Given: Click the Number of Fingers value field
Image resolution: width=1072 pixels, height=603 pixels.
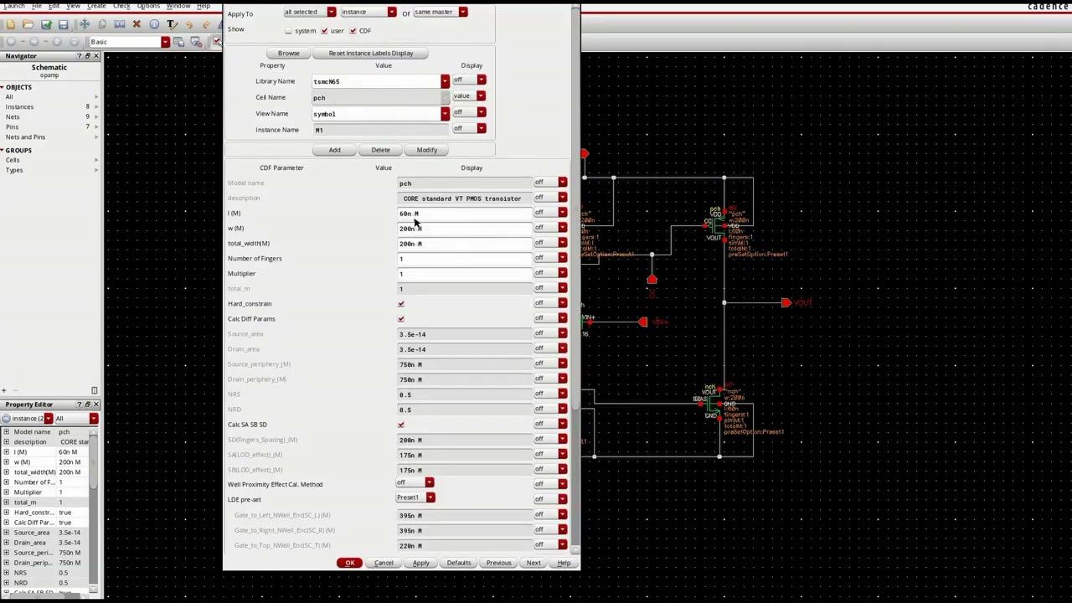Looking at the screenshot, I should 464,259.
